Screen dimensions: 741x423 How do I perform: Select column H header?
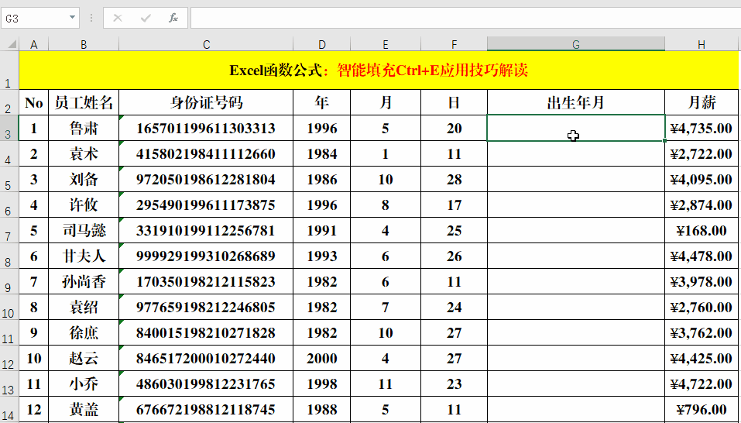702,45
